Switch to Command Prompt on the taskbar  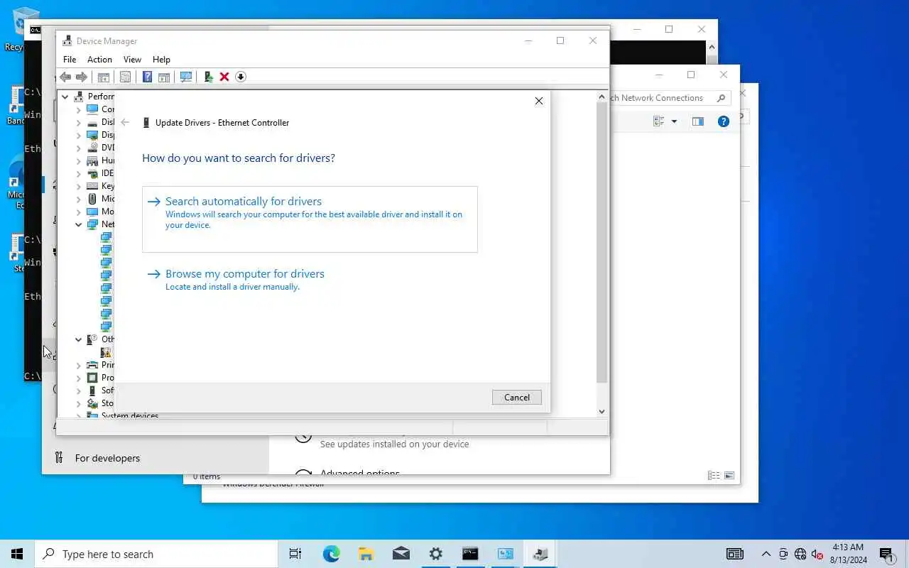coord(470,554)
